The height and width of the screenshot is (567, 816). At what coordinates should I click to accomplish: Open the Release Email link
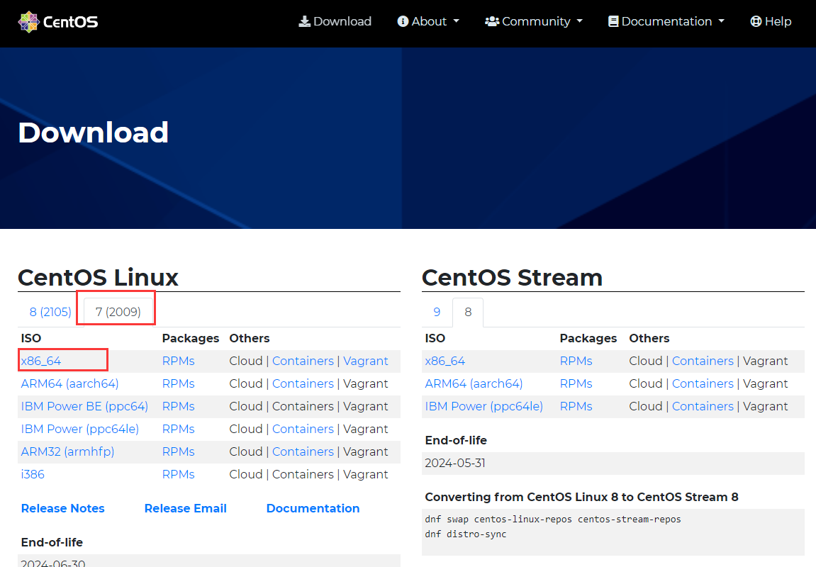coord(185,508)
